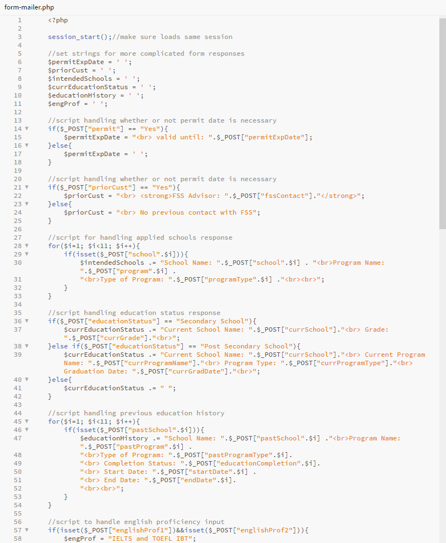Collapse the else fold arrow at line 23
446x543 pixels.
point(27,204)
